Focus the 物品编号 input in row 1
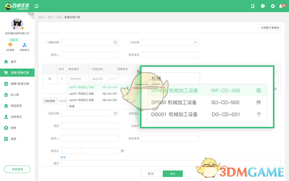Image resolution: width=289 pixels, height=181 pixels. [x=78, y=79]
